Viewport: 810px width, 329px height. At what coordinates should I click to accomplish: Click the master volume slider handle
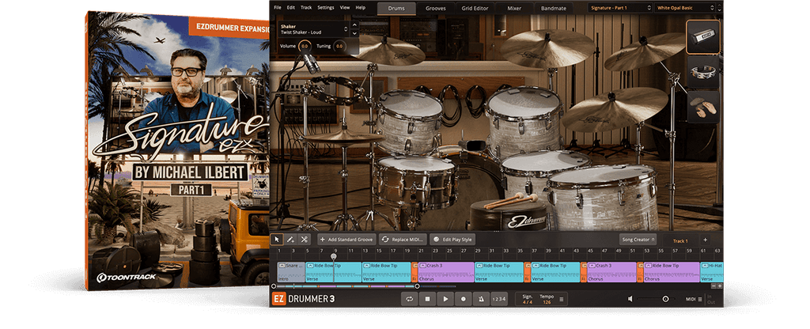click(665, 299)
